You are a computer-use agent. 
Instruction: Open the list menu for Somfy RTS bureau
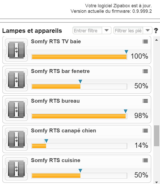click(145, 101)
